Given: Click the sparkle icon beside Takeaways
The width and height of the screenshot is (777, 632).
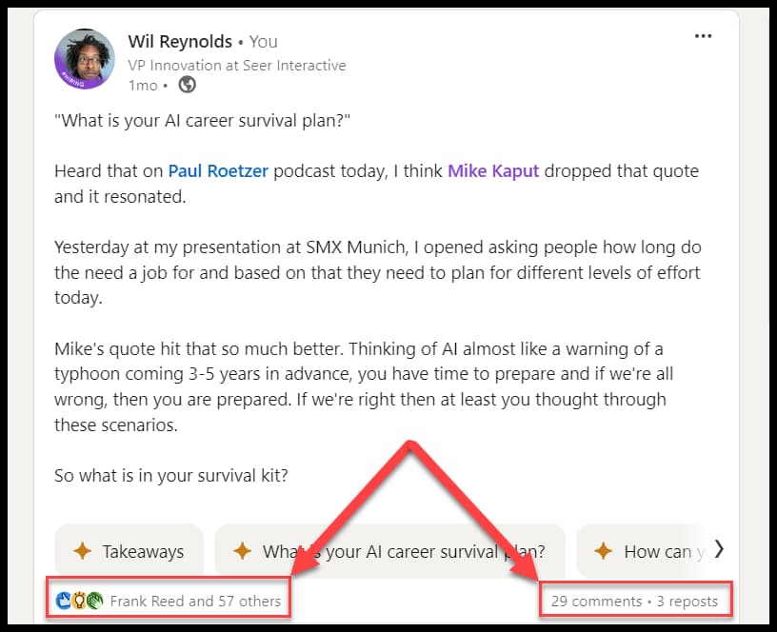Looking at the screenshot, I should click(x=82, y=551).
